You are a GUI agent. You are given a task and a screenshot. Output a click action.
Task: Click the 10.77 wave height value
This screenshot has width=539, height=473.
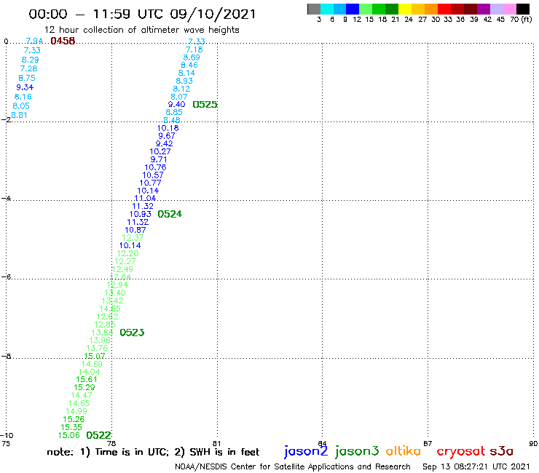click(151, 183)
